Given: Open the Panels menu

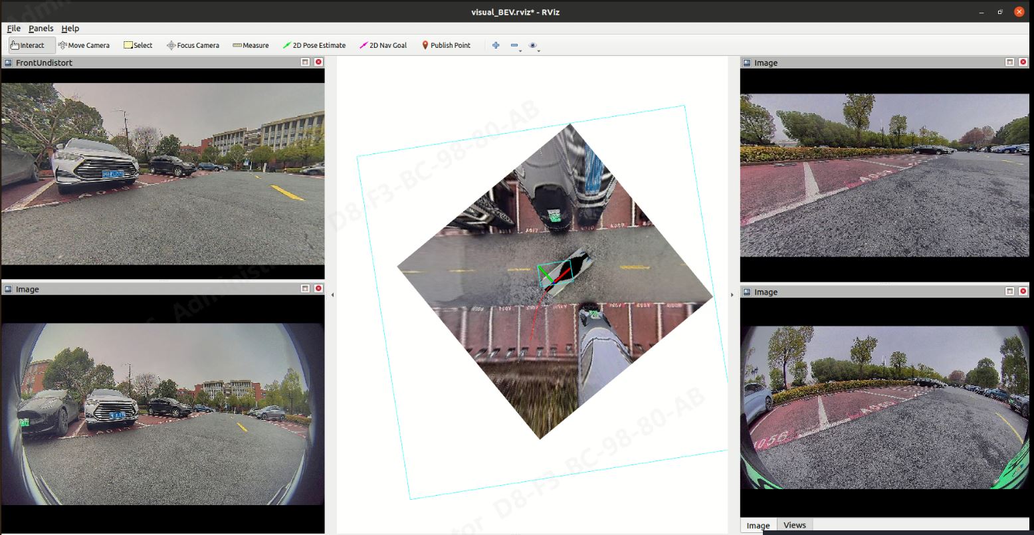Looking at the screenshot, I should [x=41, y=29].
